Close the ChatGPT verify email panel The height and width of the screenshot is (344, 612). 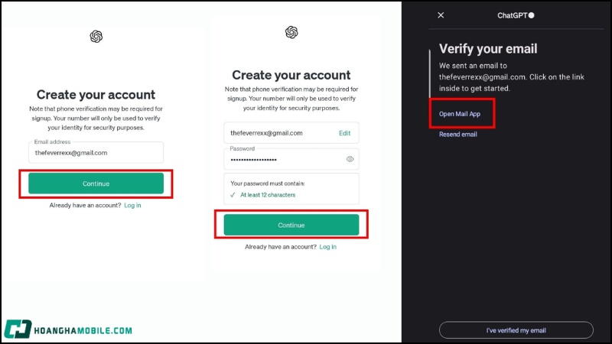point(441,15)
